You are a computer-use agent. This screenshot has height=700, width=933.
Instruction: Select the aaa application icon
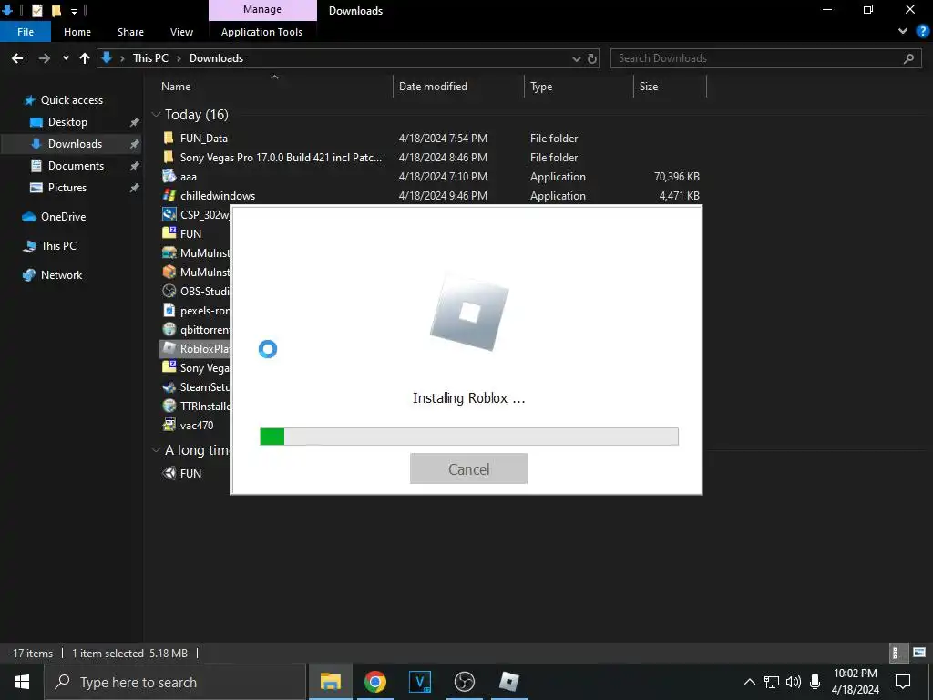169,176
